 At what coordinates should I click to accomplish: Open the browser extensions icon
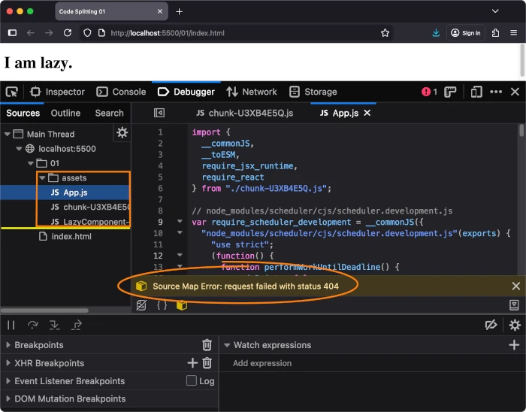495,33
